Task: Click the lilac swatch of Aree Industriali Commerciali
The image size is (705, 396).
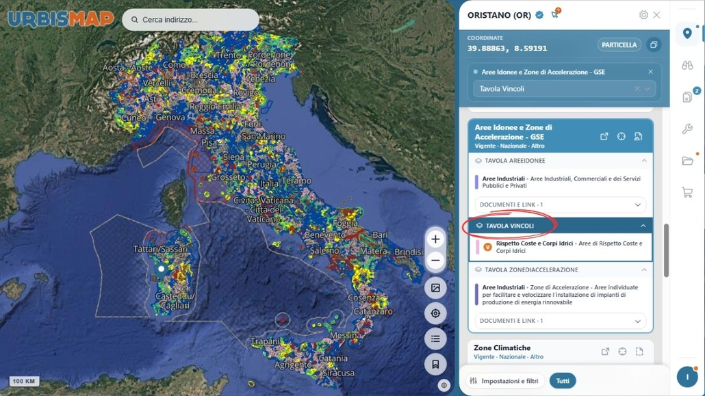Action: [476, 182]
